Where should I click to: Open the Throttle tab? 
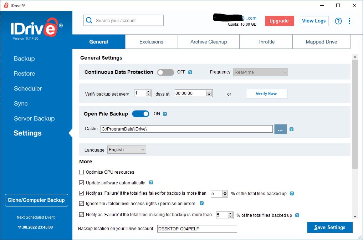(x=266, y=42)
